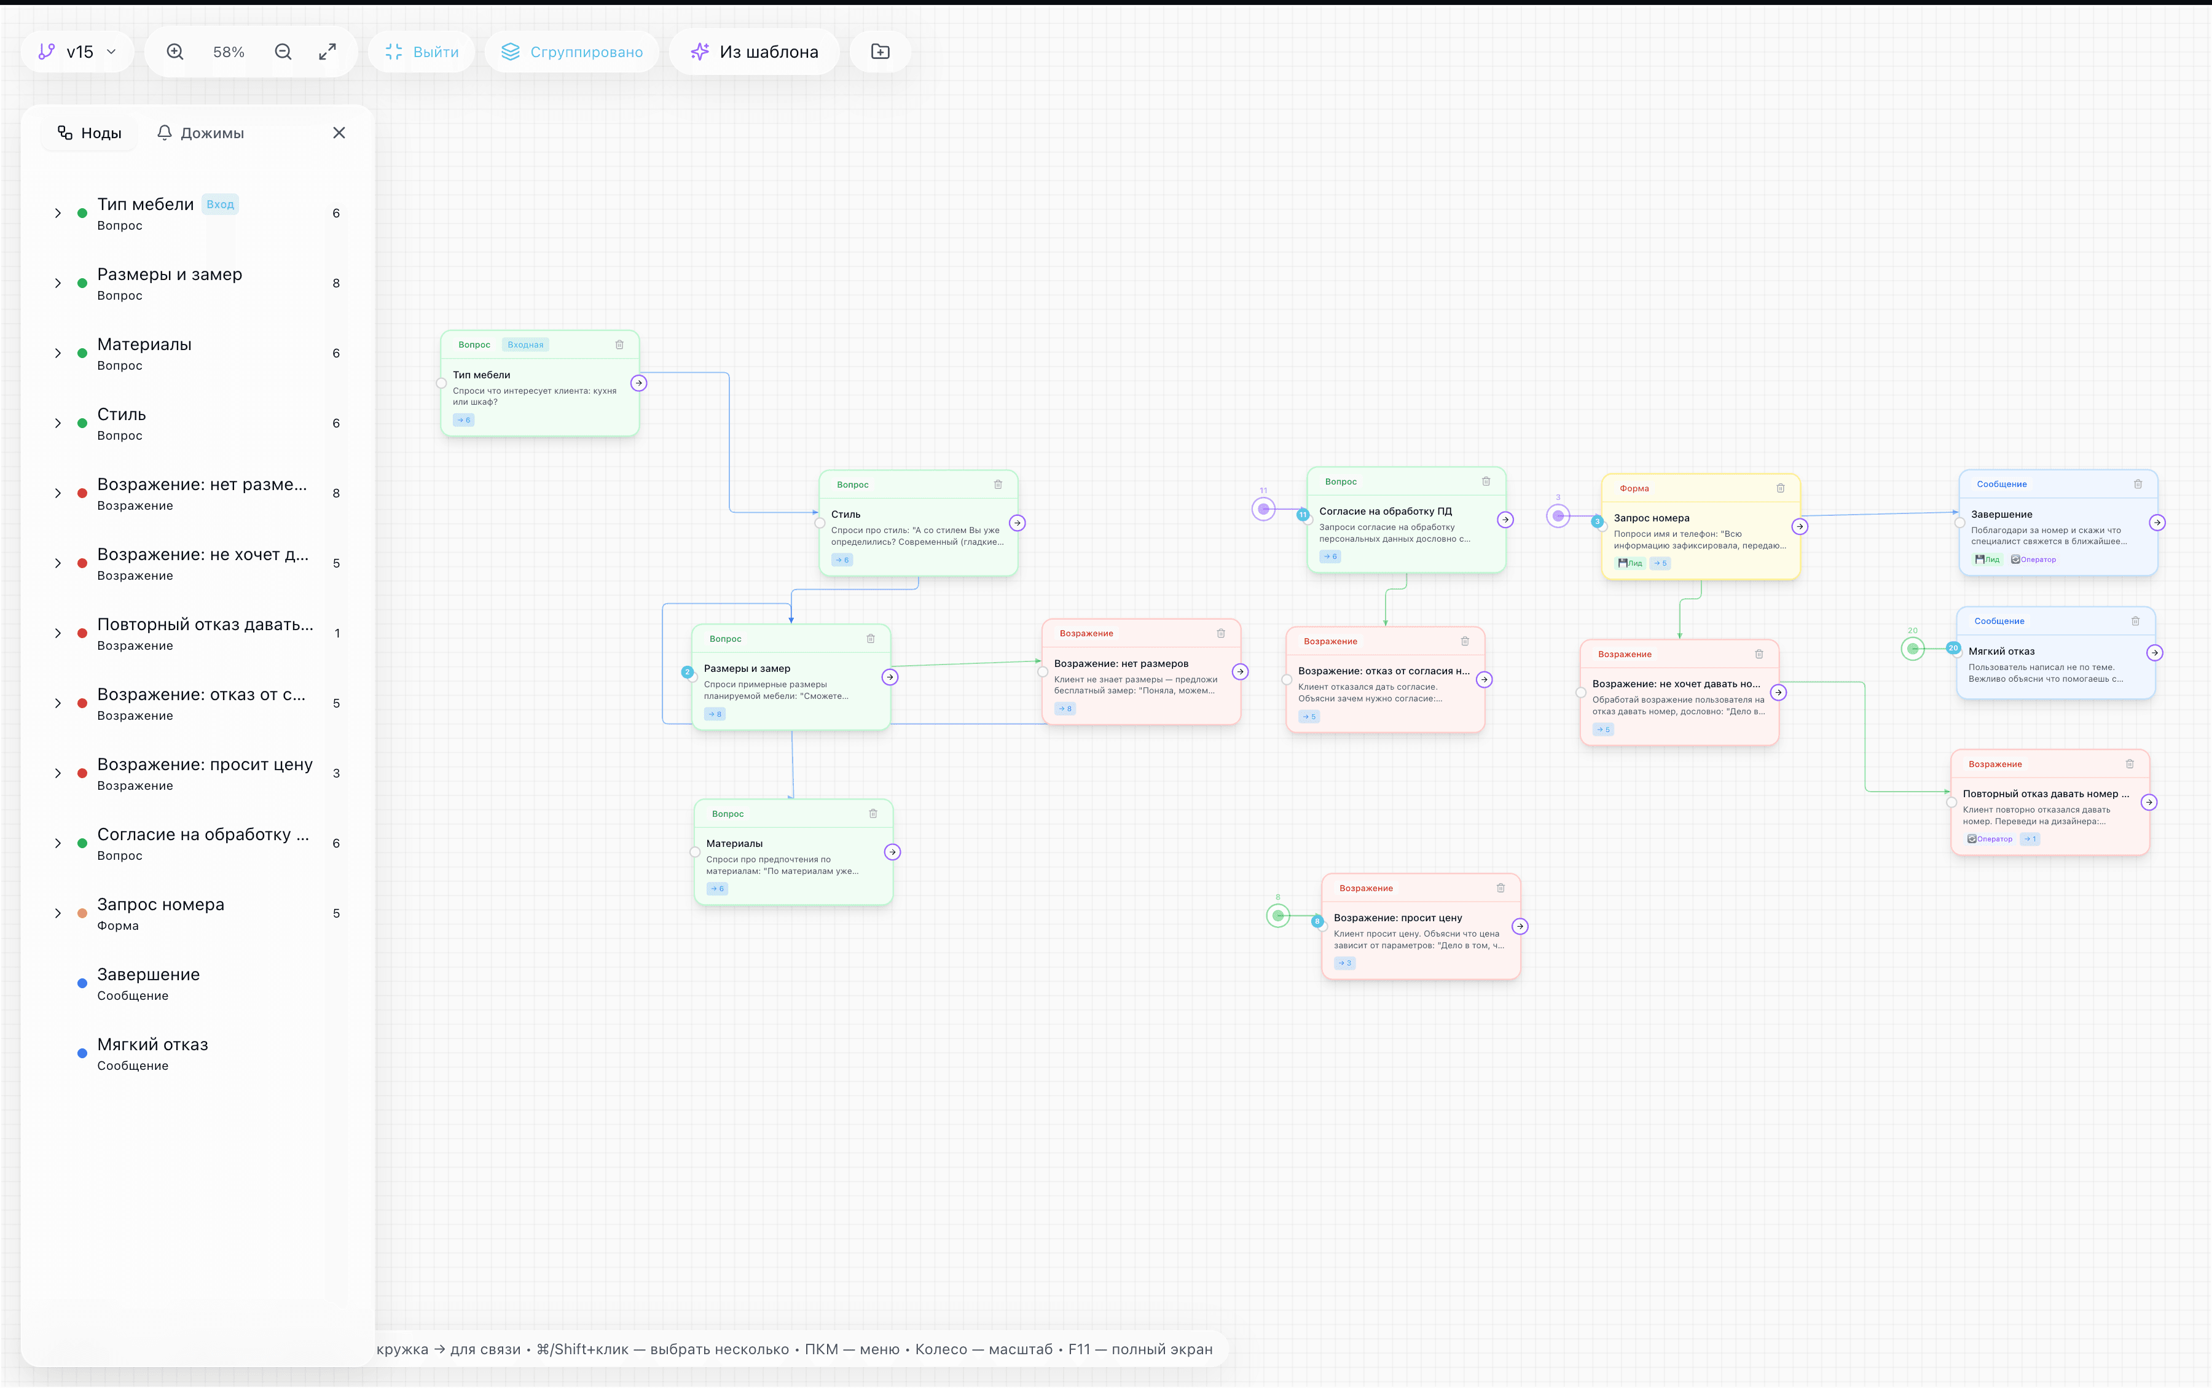Toggle the Сгруппировано grouping mode
2212x1388 pixels.
571,52
